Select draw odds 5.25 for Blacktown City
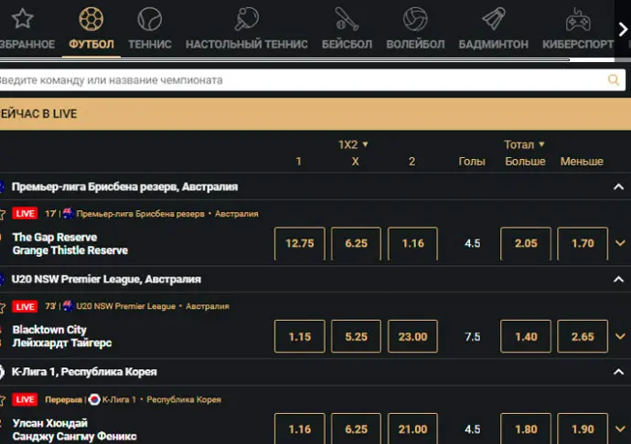 (x=356, y=336)
